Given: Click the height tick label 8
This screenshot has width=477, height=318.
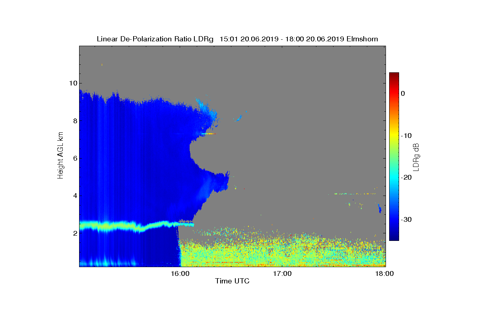Looking at the screenshot, I should click(x=75, y=120).
